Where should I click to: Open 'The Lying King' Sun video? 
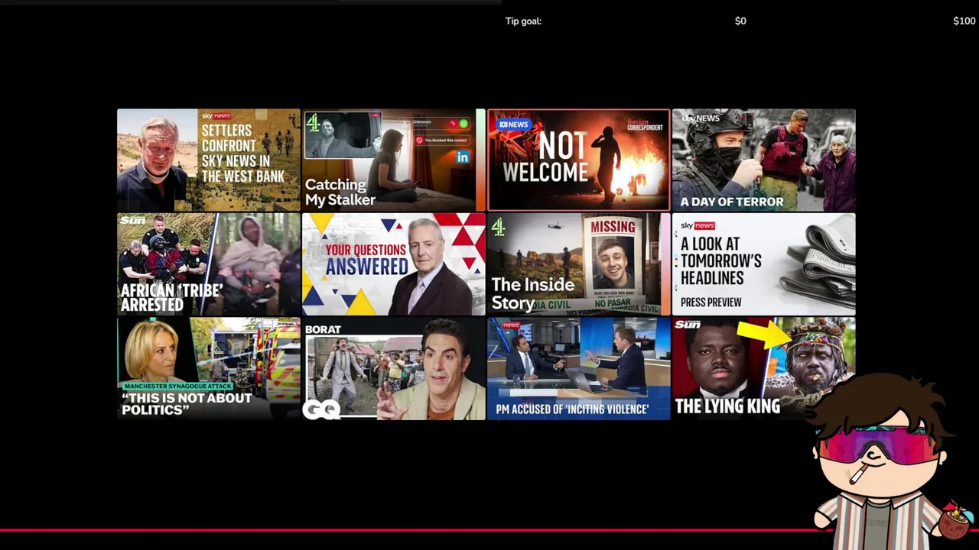point(763,368)
